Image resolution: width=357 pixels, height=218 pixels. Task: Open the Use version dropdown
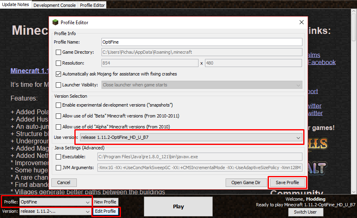click(191, 137)
